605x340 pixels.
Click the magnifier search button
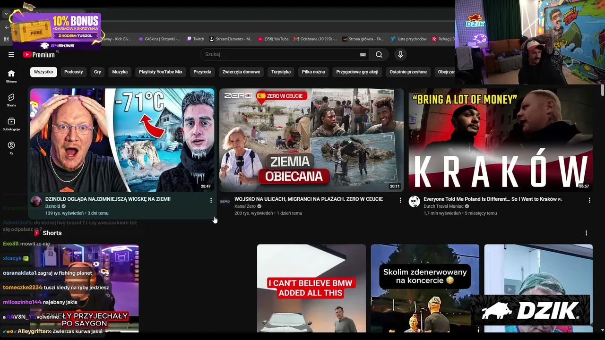pyautogui.click(x=379, y=54)
